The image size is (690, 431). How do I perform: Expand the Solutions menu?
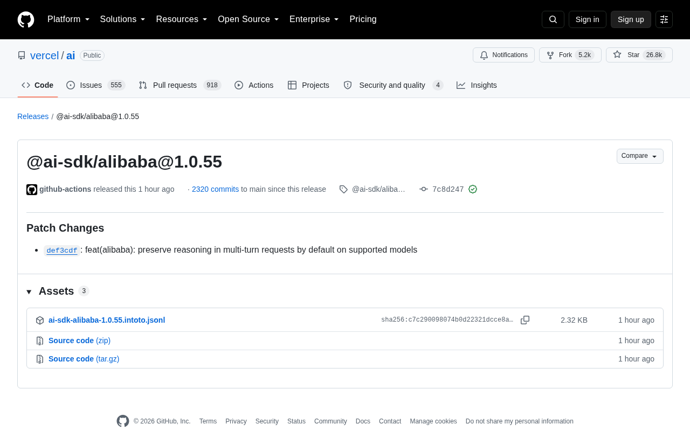coord(123,19)
